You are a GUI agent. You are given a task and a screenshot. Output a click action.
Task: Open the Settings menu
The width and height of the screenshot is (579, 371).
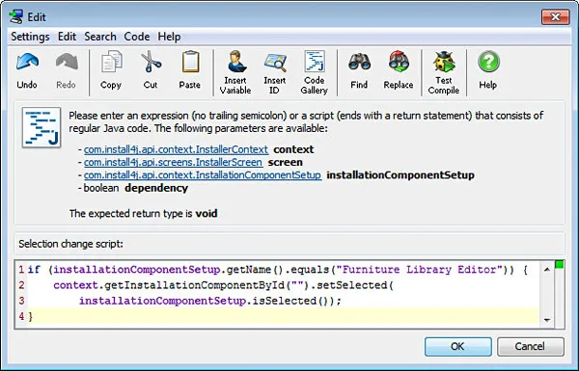pos(30,37)
